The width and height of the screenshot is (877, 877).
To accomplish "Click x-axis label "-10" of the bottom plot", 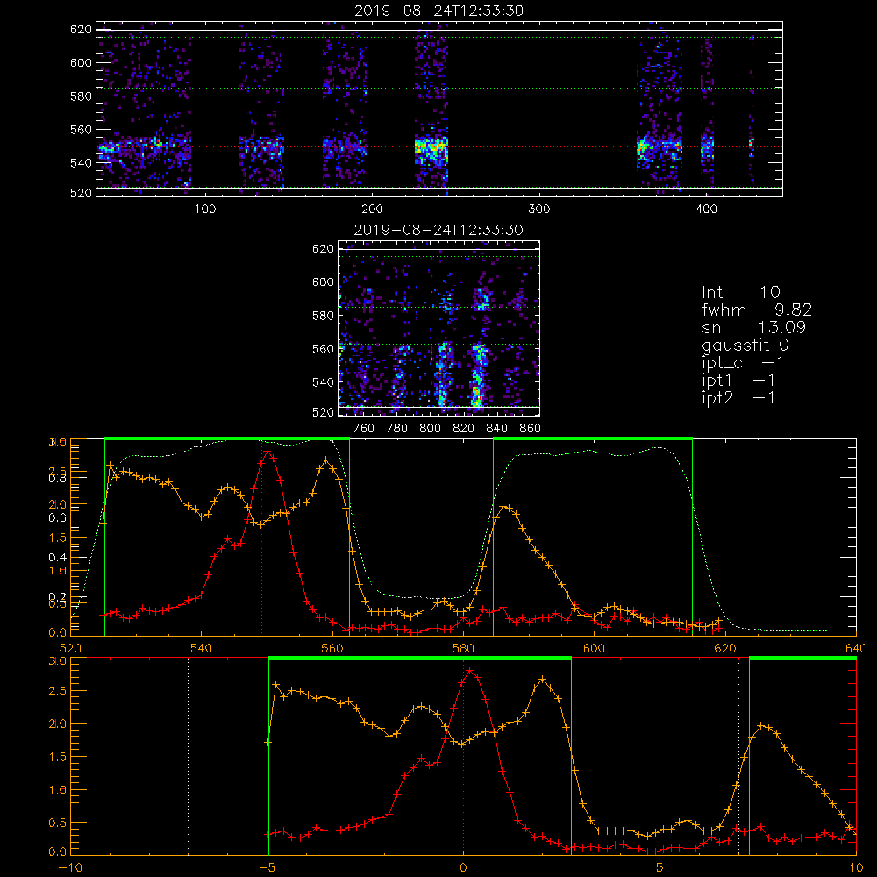I will point(70,867).
